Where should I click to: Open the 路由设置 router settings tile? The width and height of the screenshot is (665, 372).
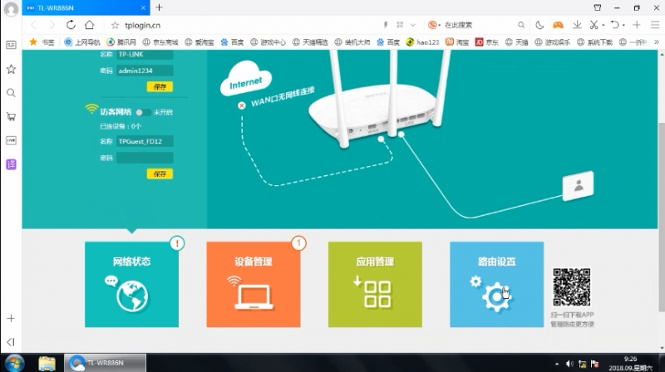tap(496, 284)
